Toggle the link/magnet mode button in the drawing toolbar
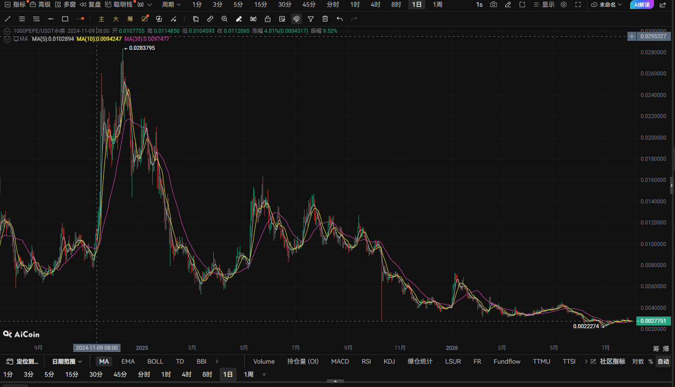This screenshot has width=675, height=387. pos(296,19)
